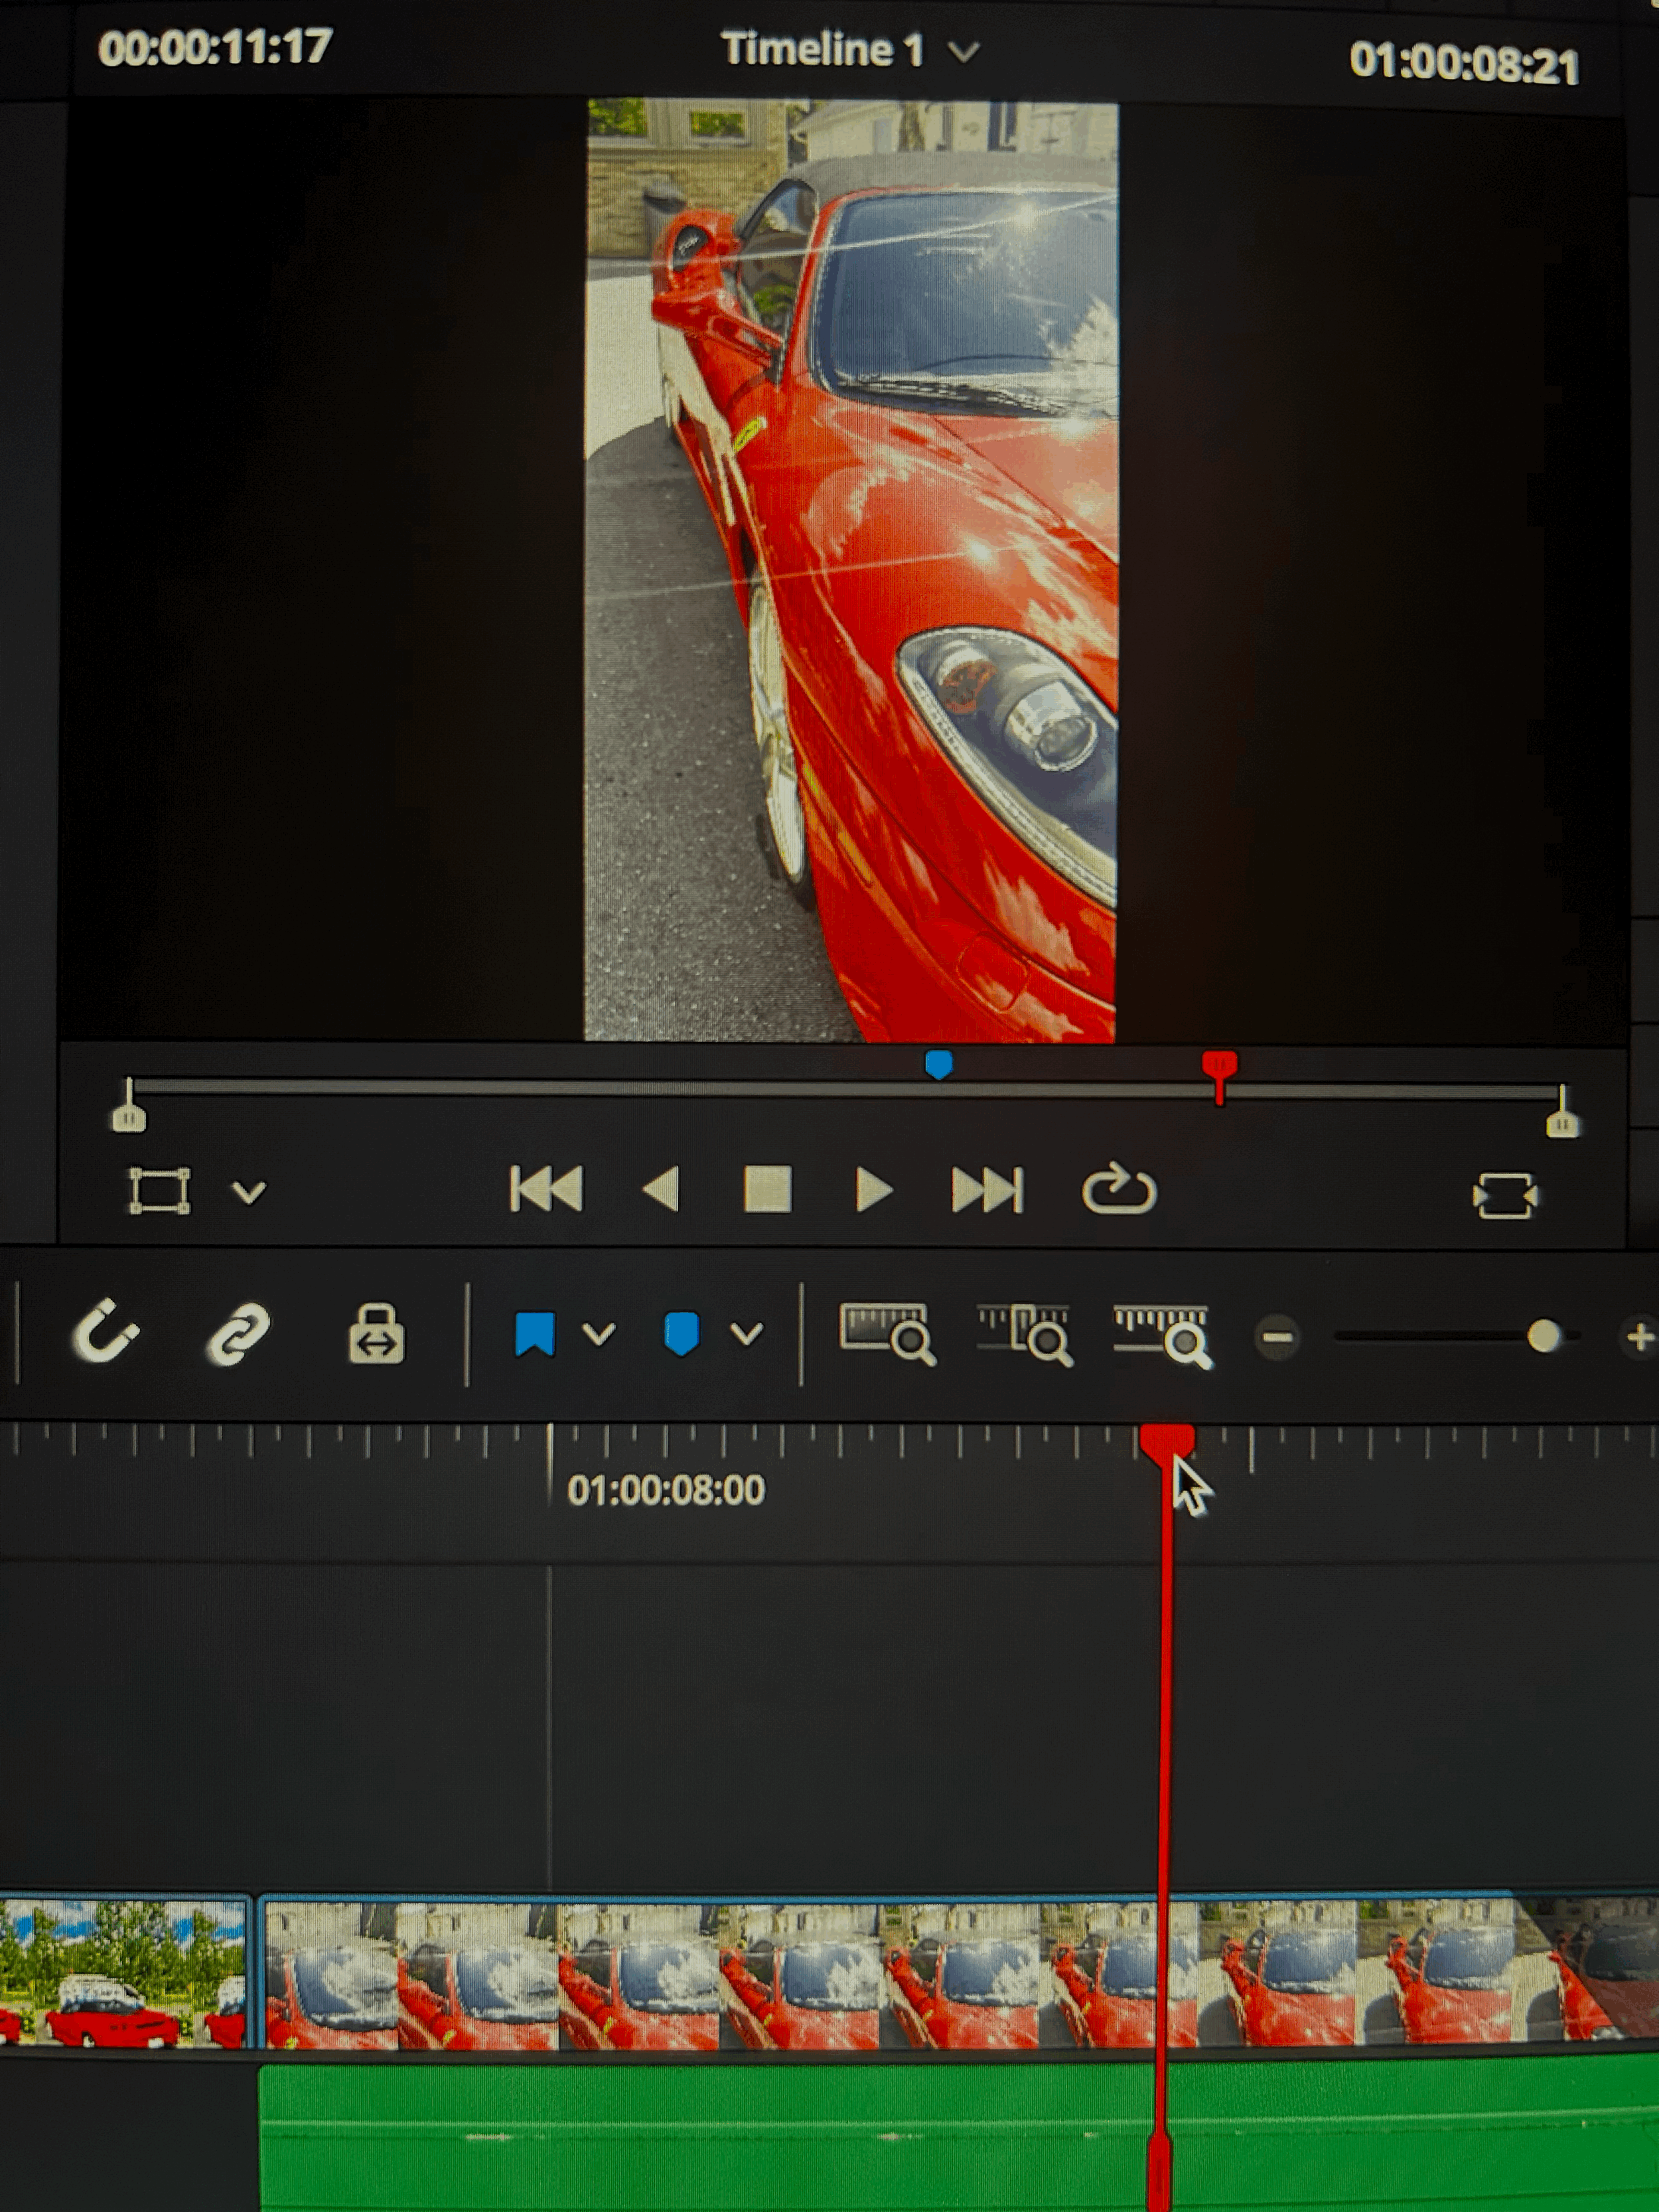Click the 01:00:08:00 ruler timecode
Image resolution: width=1659 pixels, height=2212 pixels.
(666, 1491)
